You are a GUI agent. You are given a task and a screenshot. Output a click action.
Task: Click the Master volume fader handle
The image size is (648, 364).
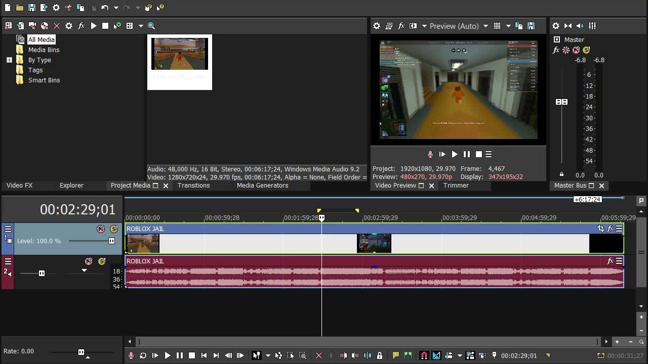click(561, 102)
